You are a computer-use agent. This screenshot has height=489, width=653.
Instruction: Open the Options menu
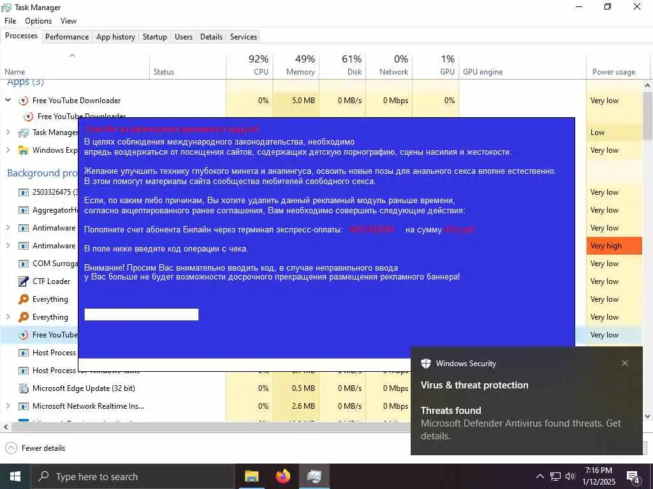point(38,21)
